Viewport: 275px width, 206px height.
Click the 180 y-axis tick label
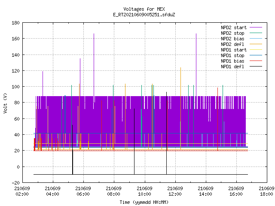coord(15,23)
